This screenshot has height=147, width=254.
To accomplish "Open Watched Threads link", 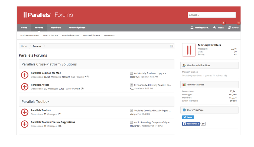I will [x=92, y=36].
